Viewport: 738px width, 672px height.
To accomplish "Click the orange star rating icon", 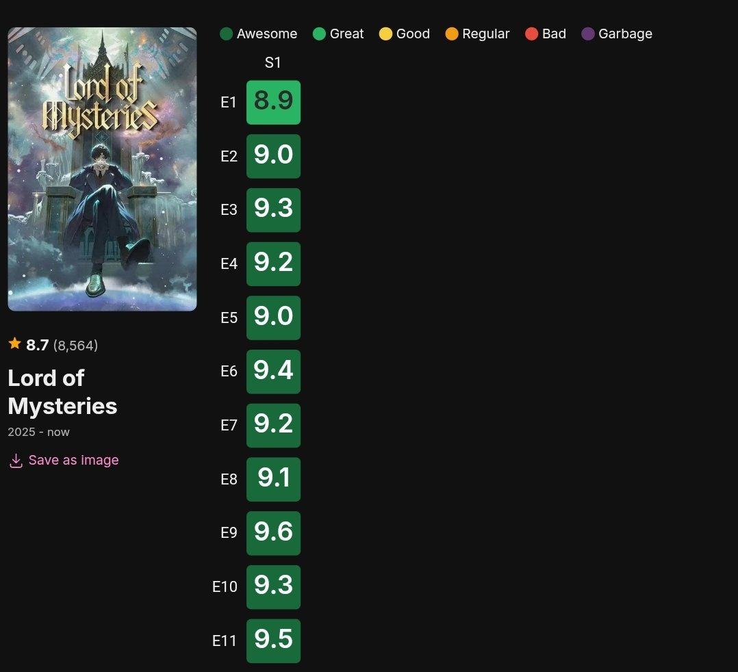I will click(15, 344).
